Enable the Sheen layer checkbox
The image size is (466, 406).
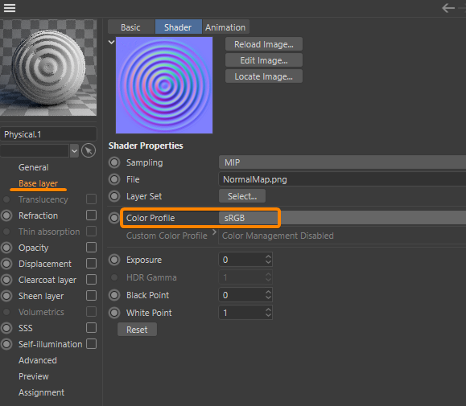91,296
